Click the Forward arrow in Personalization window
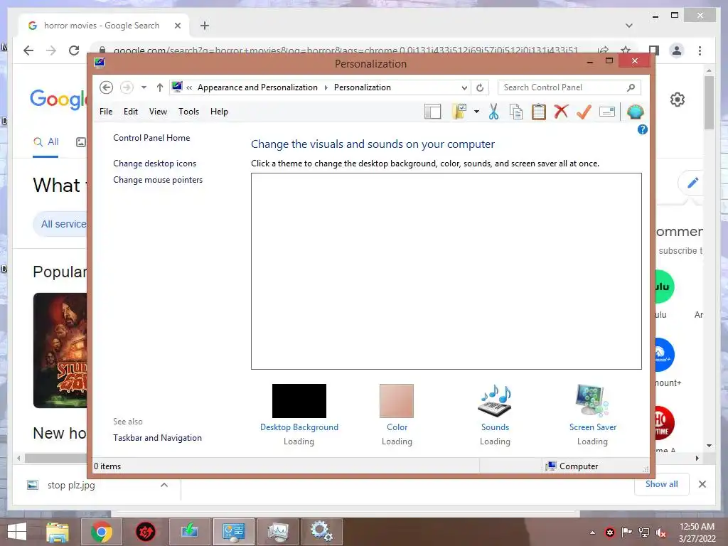Screen dimensions: 728x546 [x=127, y=87]
